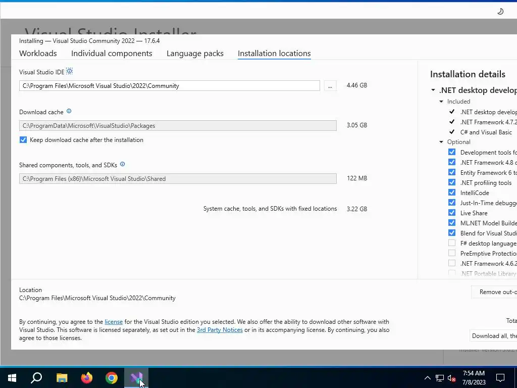Open the notifications center icon

point(500,378)
